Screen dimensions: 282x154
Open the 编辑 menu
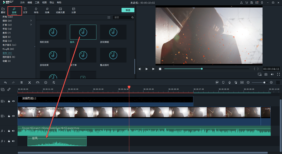[x=30, y=3]
